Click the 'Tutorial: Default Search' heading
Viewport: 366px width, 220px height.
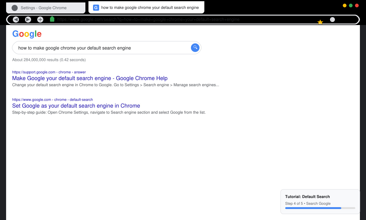307,196
